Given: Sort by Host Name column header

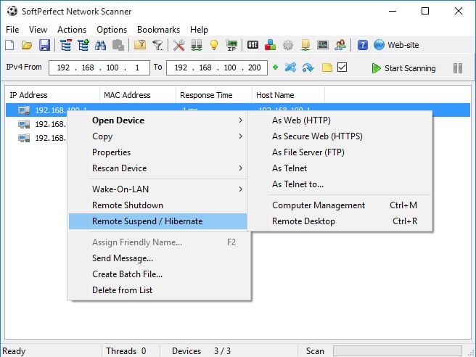Looking at the screenshot, I should pos(288,95).
